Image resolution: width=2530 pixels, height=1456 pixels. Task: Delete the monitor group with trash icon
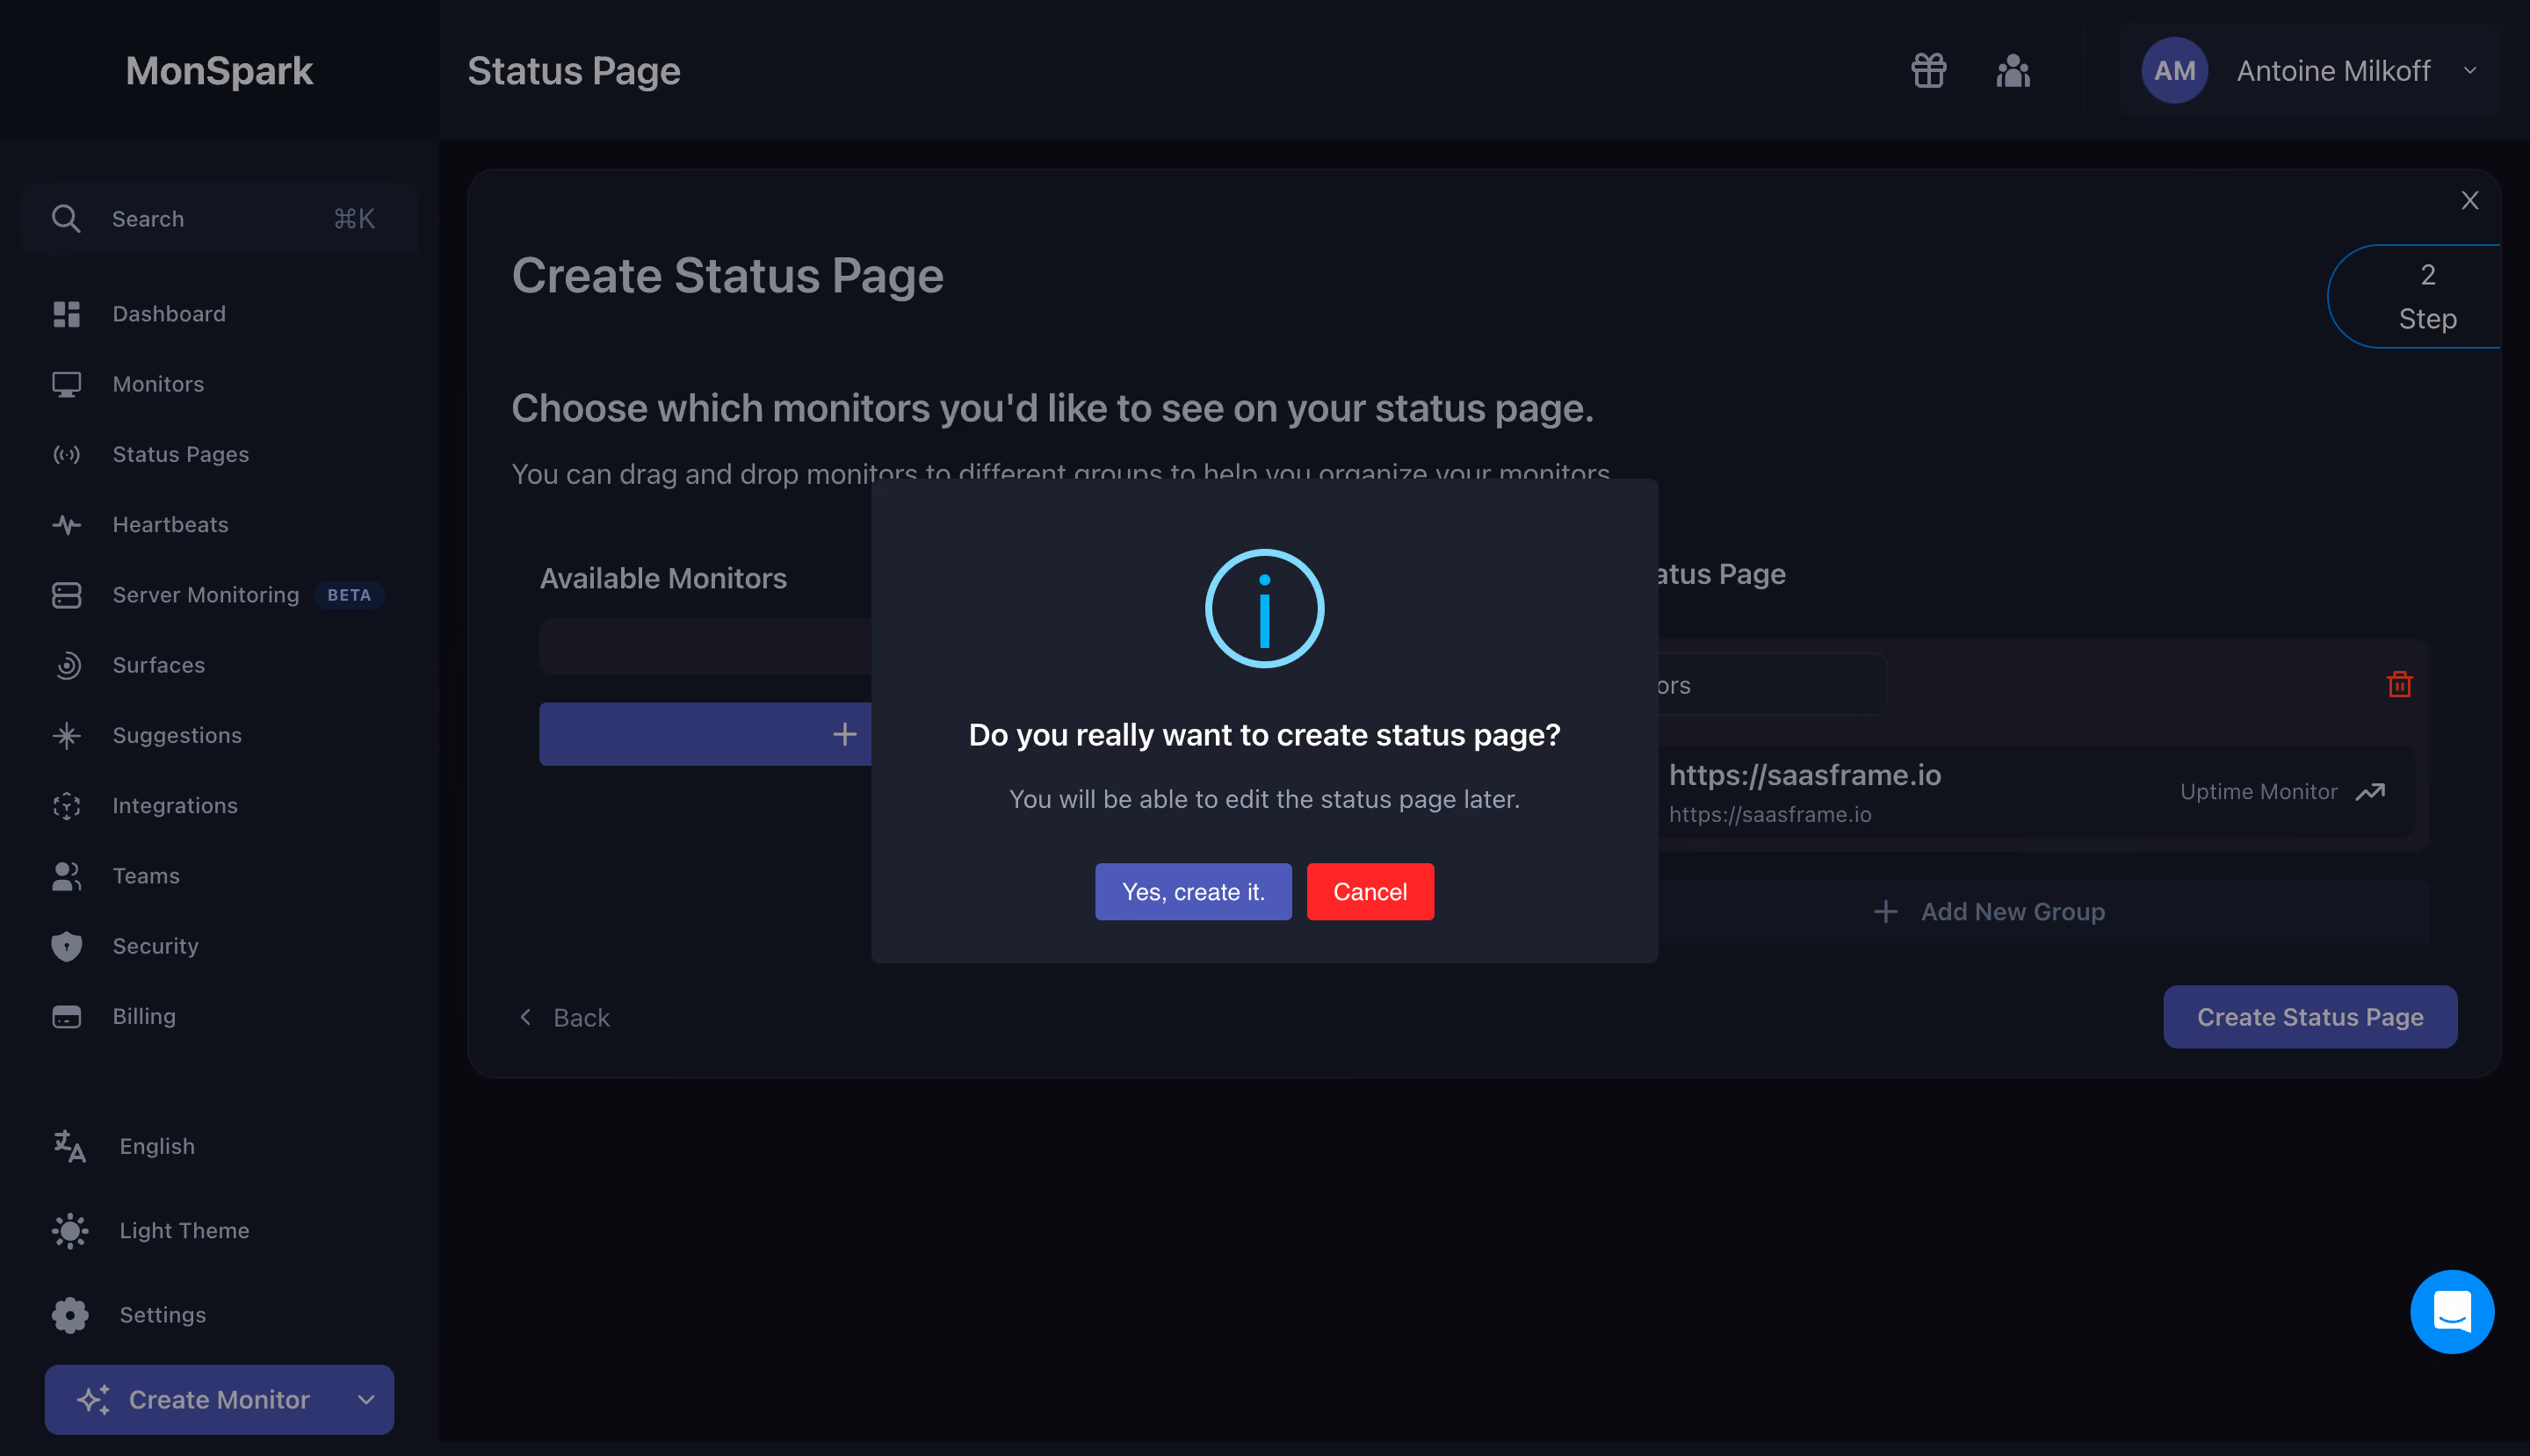point(2399,685)
